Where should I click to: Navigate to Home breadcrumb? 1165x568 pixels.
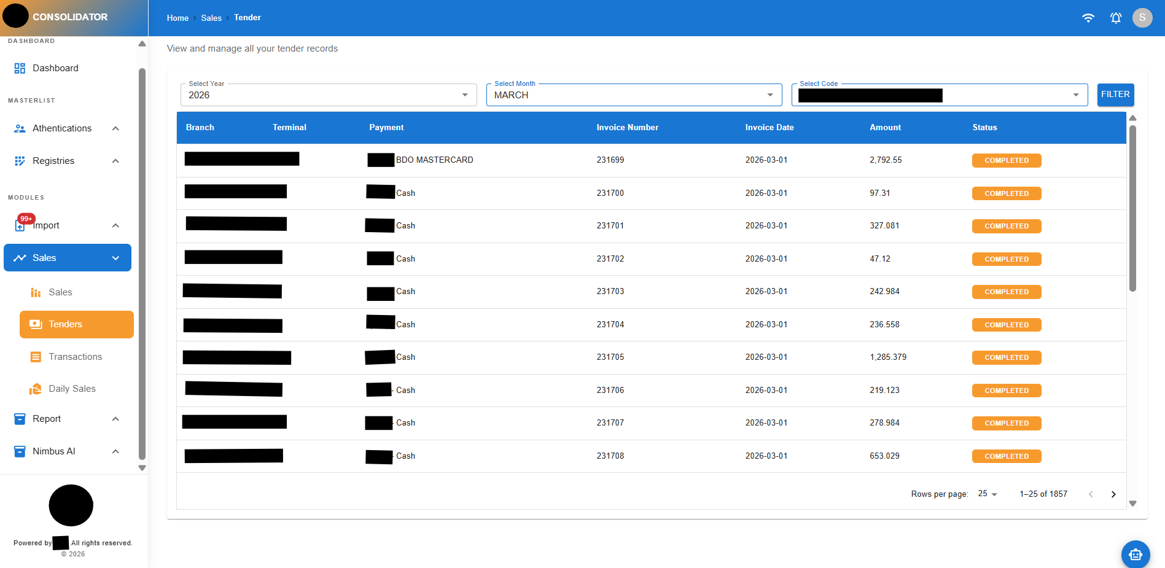coord(177,18)
